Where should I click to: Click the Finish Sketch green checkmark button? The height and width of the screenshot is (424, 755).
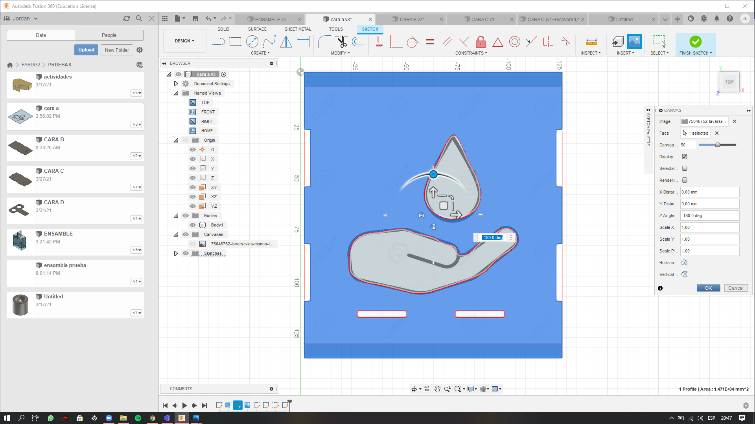coord(695,41)
